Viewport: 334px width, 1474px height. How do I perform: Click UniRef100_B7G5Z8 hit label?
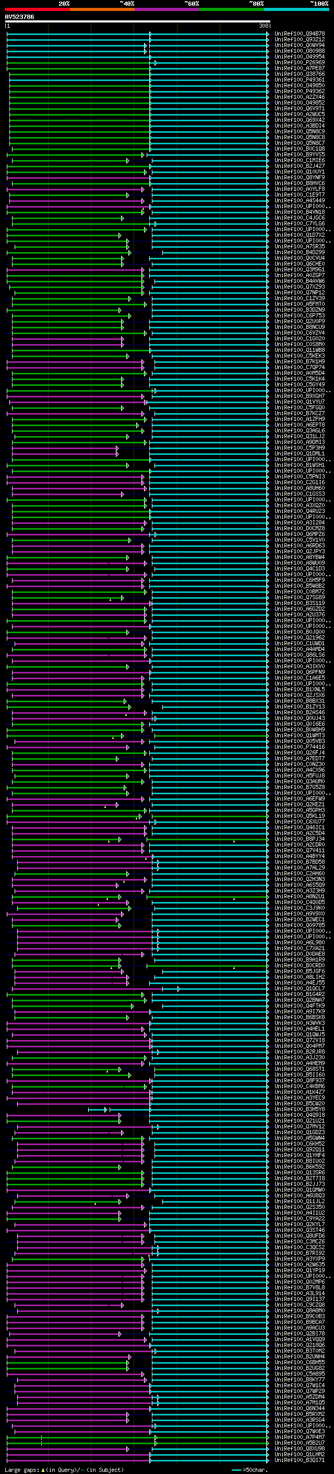[x=300, y=787]
